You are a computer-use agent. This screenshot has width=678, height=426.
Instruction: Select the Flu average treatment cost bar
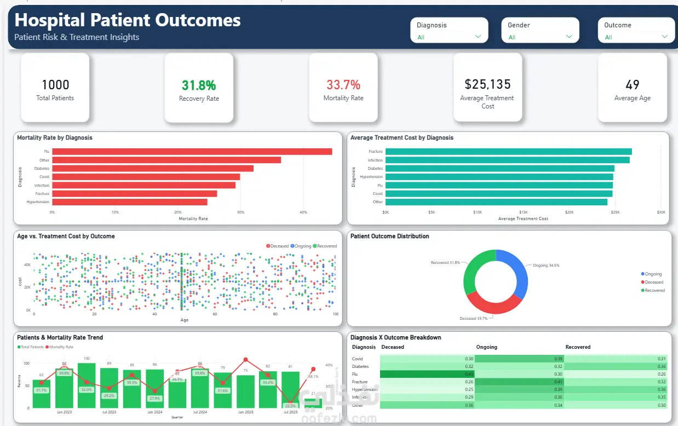point(499,185)
